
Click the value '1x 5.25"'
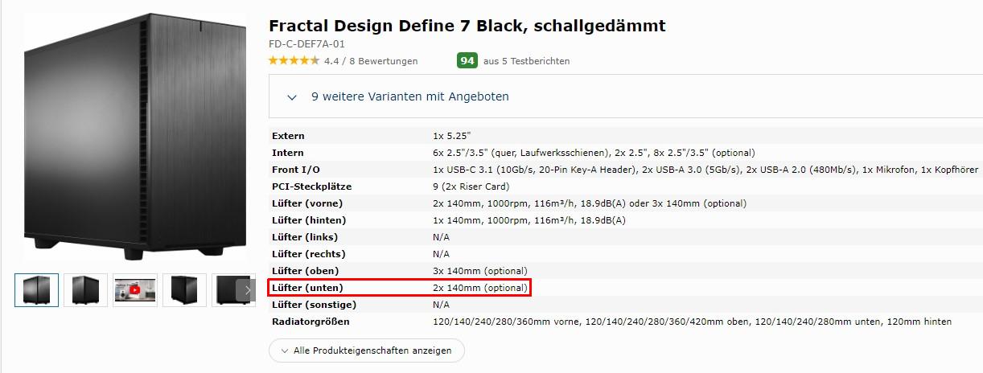pos(451,136)
